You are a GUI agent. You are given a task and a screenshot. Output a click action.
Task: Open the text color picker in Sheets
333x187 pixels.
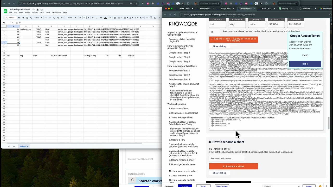(x=105, y=18)
